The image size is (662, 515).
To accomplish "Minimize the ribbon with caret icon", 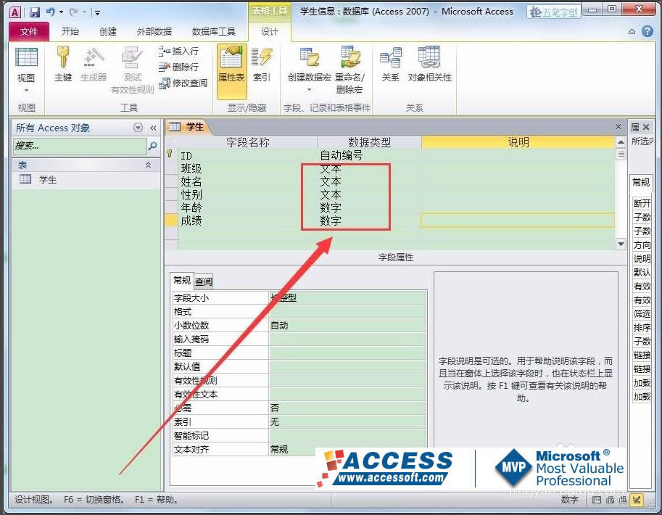I will (x=632, y=31).
